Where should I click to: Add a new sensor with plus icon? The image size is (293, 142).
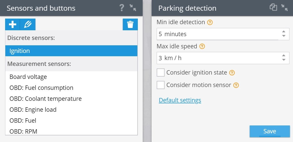tap(12, 24)
